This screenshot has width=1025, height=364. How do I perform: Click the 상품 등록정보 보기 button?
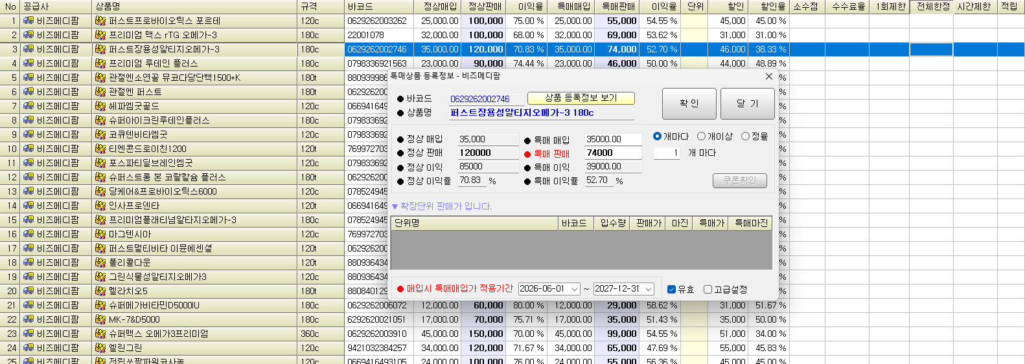pyautogui.click(x=581, y=98)
